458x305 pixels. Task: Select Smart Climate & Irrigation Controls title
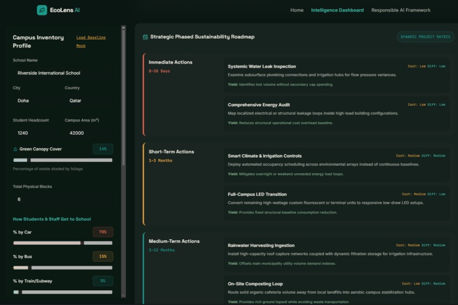coord(265,156)
